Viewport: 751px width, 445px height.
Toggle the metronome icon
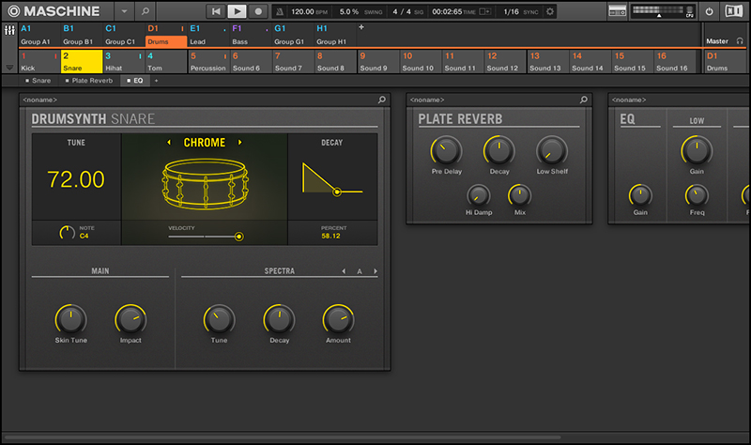[x=279, y=11]
